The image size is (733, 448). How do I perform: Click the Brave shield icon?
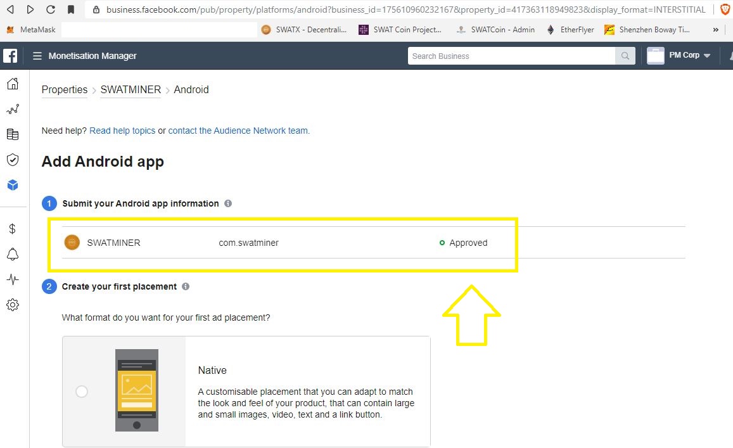(725, 10)
